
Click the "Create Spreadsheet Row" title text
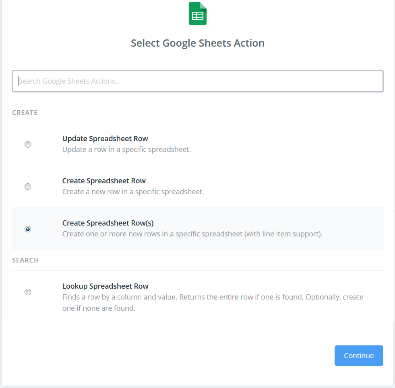click(x=104, y=181)
